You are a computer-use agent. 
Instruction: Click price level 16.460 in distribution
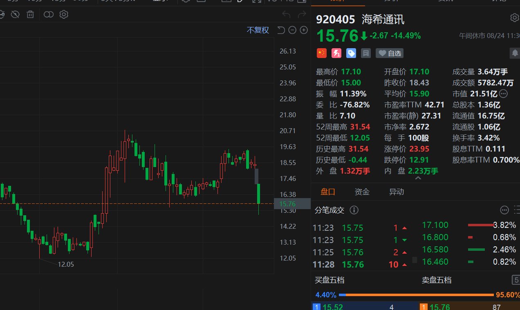point(435,262)
